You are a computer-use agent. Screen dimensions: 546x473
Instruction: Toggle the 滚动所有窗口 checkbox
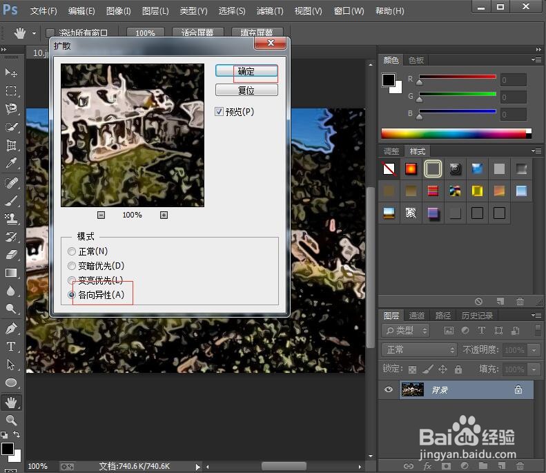(50, 32)
